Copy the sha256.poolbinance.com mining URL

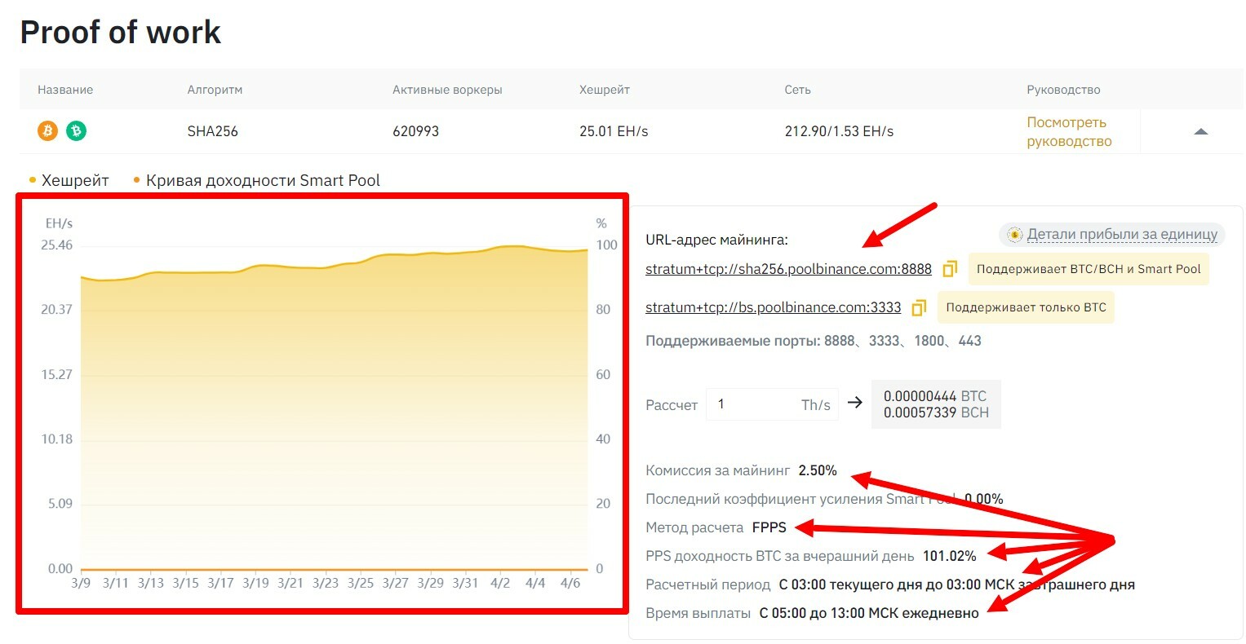[949, 269]
